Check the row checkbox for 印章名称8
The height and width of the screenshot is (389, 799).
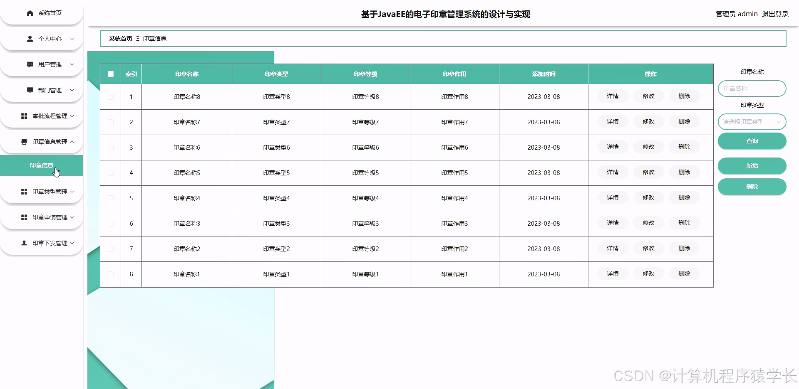110,96
